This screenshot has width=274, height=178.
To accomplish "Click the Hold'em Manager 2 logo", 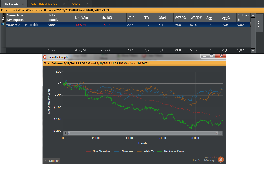I will (x=221, y=159).
